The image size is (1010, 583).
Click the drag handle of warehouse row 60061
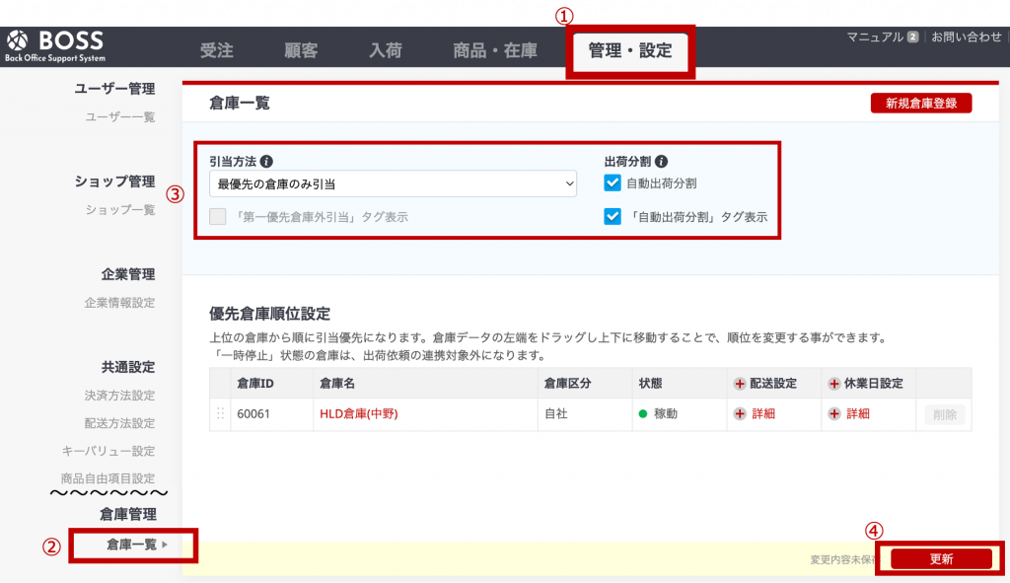tap(221, 412)
